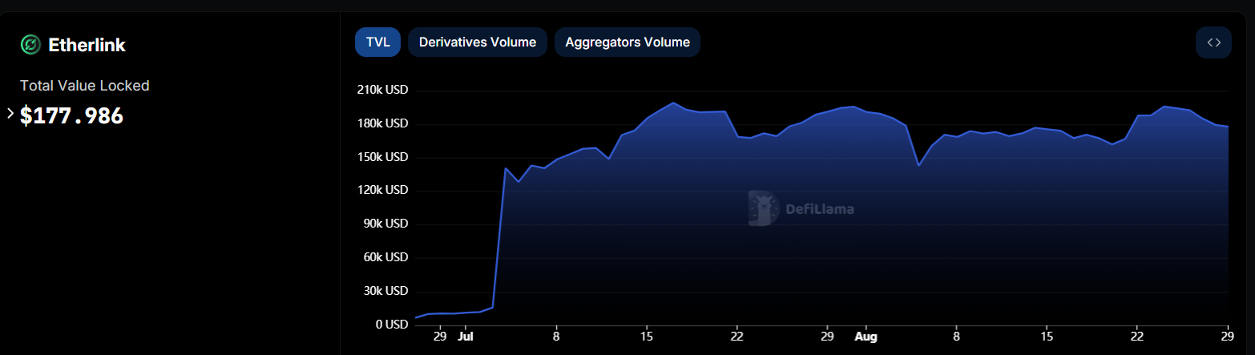Click the 180k USD y-axis label
Screen dimensions: 1255x355
pos(382,124)
